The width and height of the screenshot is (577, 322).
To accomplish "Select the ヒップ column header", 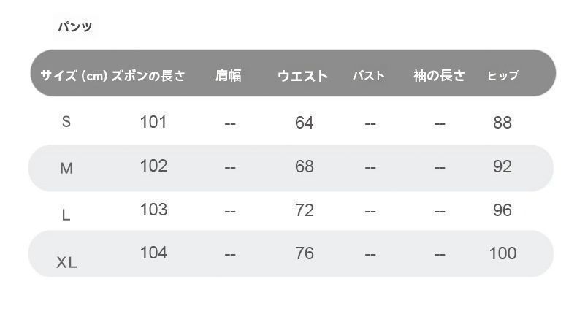I will pyautogui.click(x=503, y=75).
